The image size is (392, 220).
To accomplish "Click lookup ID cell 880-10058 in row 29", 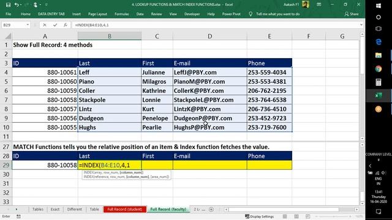I will (x=45, y=165).
